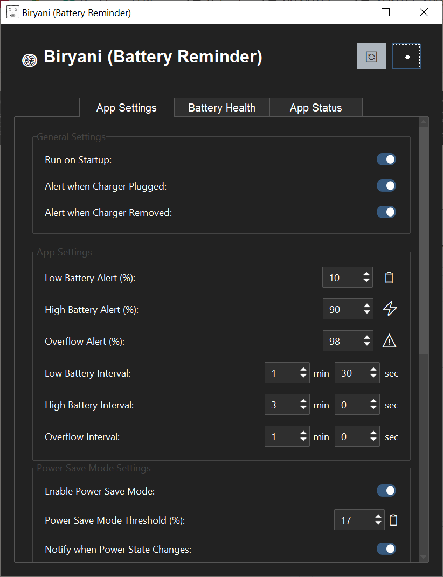
Task: Toggle light theme with the sun icon
Action: pos(406,57)
